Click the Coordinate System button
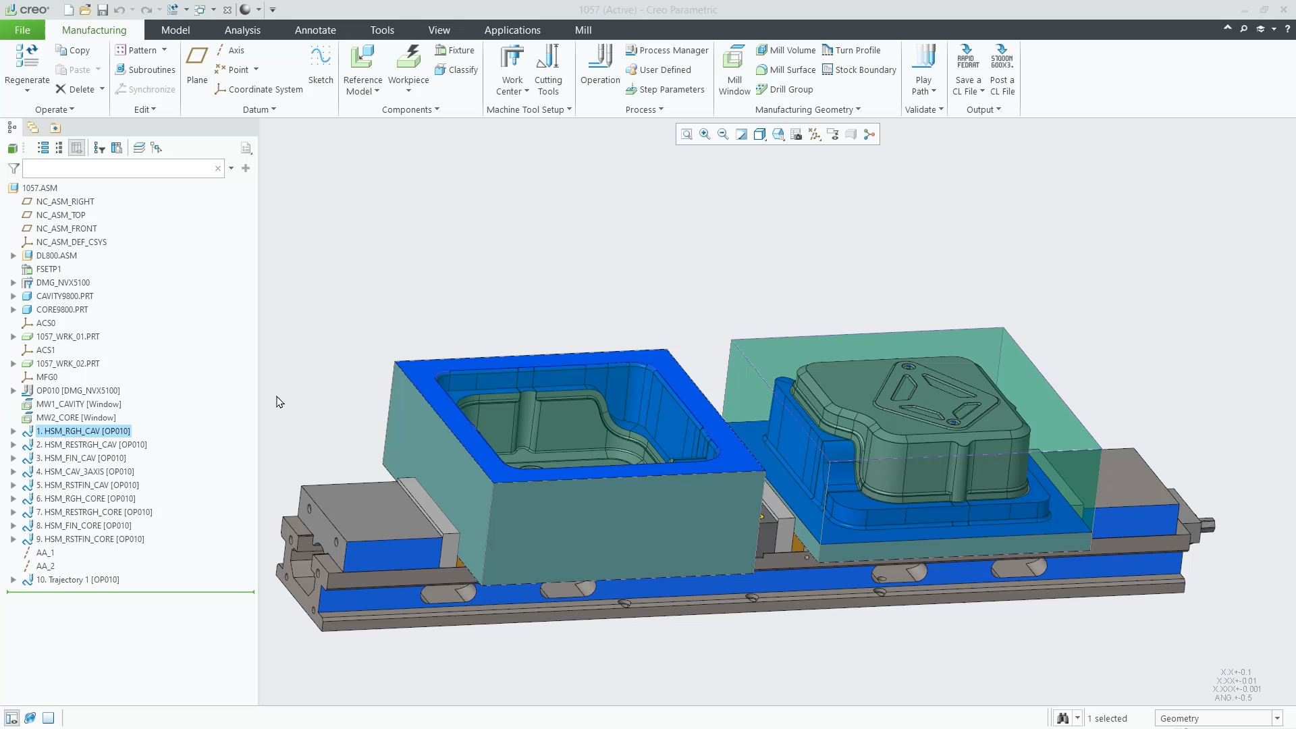1296x729 pixels. pyautogui.click(x=259, y=89)
